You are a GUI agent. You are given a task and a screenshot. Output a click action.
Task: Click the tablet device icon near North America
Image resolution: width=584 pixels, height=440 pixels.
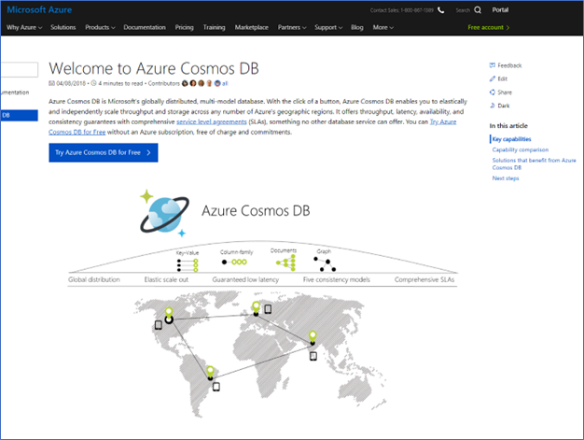click(x=159, y=325)
